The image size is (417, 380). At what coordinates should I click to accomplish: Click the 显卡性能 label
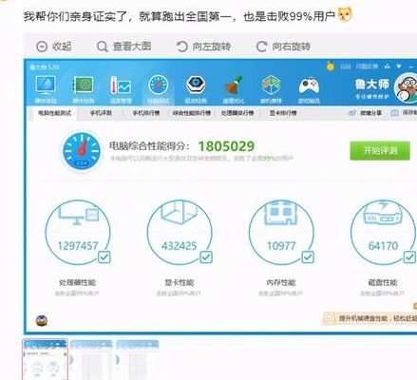180,282
